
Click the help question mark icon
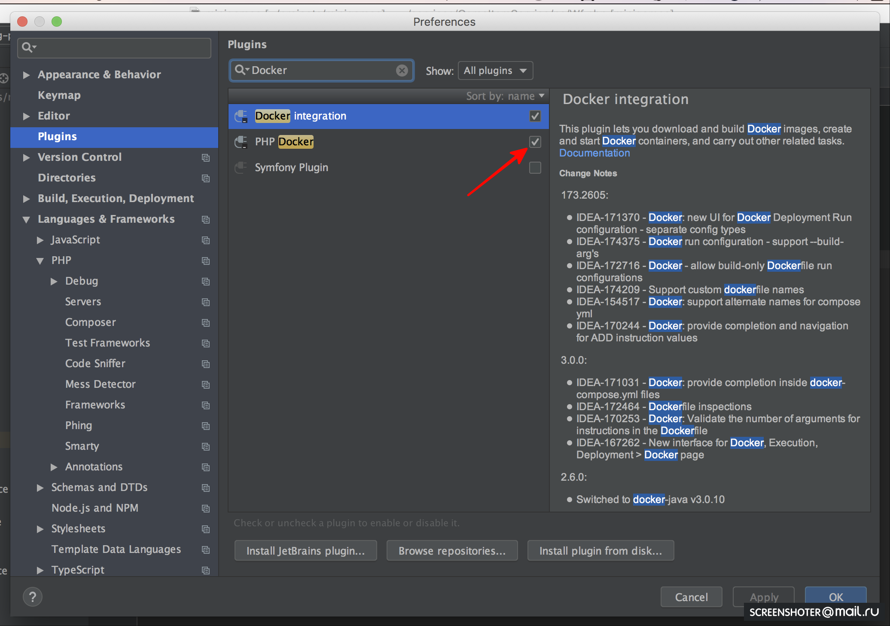[33, 597]
